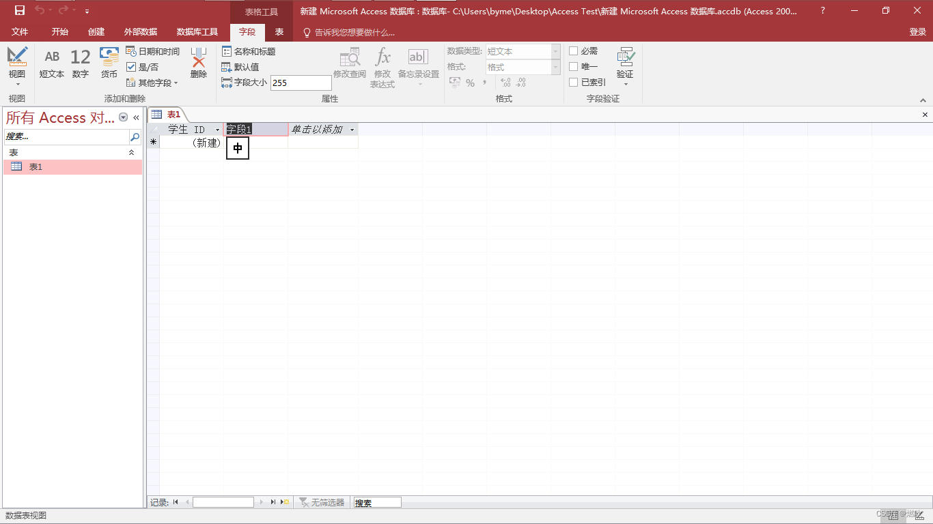
Task: Click the decrease decimals icon
Action: pyautogui.click(x=521, y=83)
